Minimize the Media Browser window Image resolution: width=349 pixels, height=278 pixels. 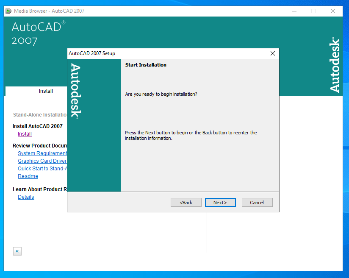[294, 11]
